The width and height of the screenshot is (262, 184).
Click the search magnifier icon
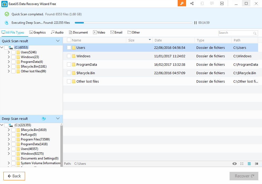pos(255,33)
